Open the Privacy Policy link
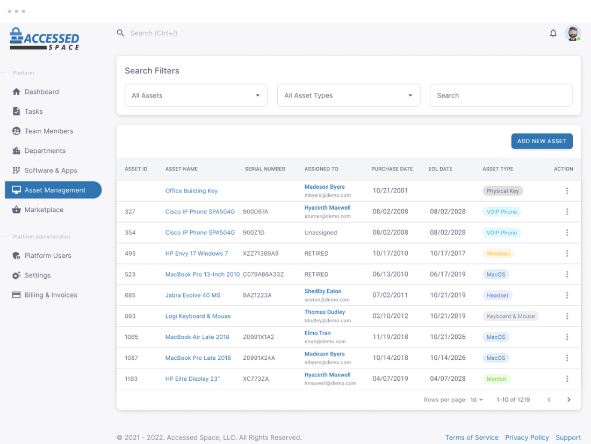The height and width of the screenshot is (444, 591). click(527, 438)
